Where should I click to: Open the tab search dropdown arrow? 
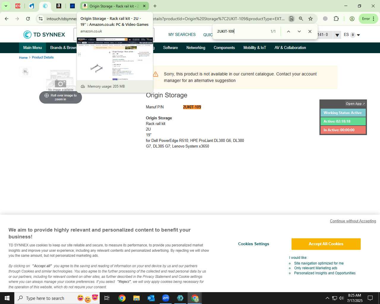(x=6, y=6)
